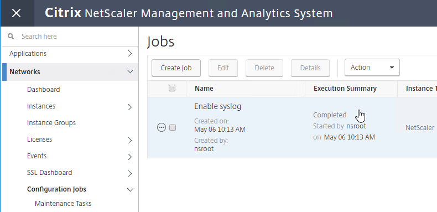Screen dimensions: 437x212
Task: Open Instances in the sidebar
Action: click(x=41, y=106)
